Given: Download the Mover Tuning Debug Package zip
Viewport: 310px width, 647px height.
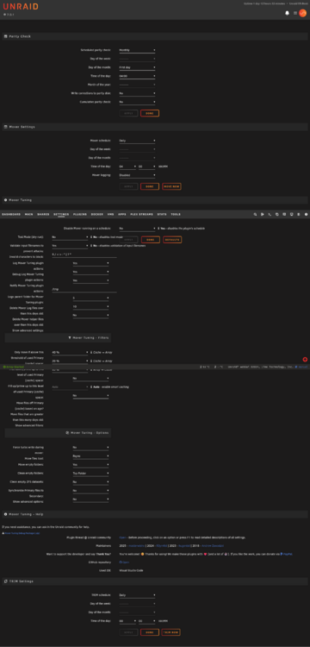Looking at the screenshot, I should (x=21, y=533).
